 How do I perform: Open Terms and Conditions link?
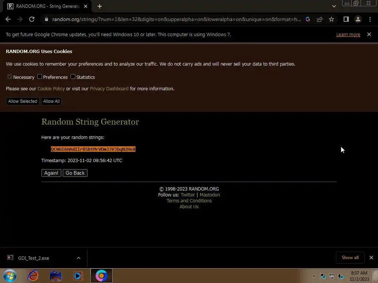[189, 201]
